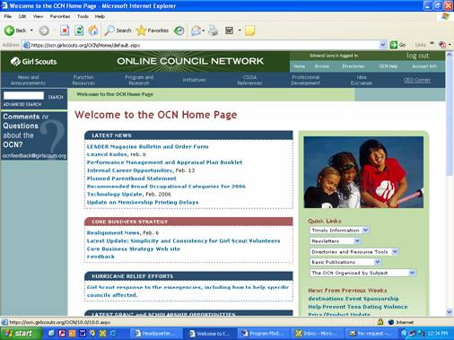The height and width of the screenshot is (340, 454).
Task: Open the Initiatives navigation item
Action: click(194, 80)
